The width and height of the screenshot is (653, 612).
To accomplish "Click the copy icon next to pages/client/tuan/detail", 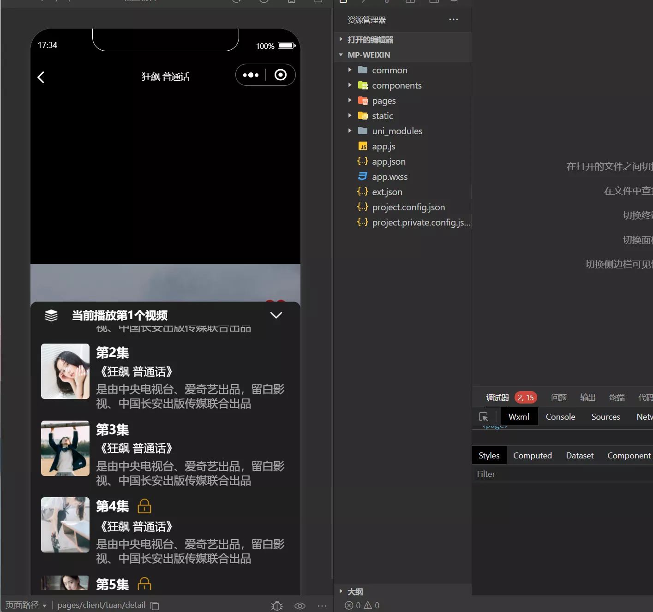I will click(154, 605).
